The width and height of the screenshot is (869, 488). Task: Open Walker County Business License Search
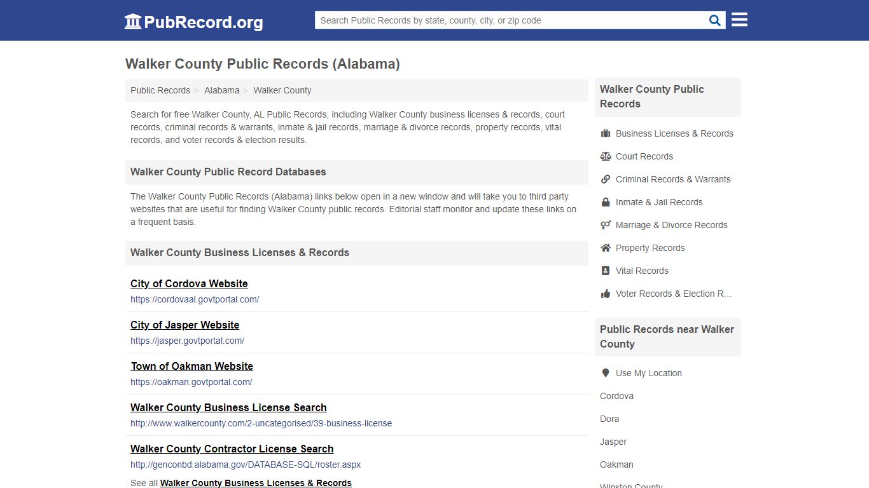click(228, 407)
